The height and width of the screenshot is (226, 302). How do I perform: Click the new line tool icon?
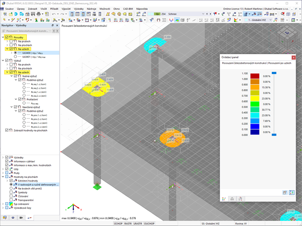13,20
